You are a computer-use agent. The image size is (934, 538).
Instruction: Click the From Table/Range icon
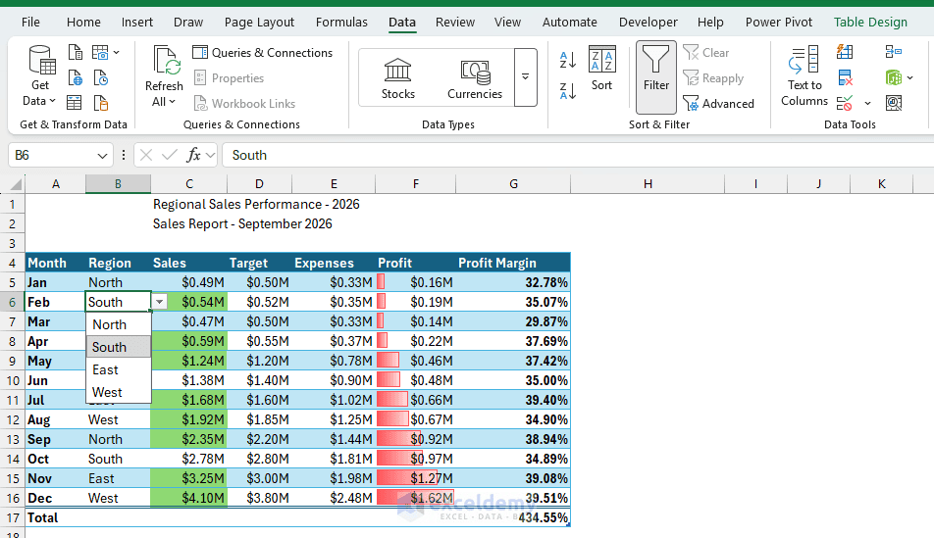click(x=75, y=103)
